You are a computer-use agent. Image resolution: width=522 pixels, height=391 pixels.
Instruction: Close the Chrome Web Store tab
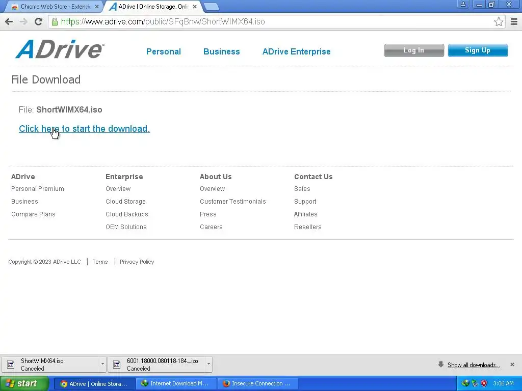(96, 7)
